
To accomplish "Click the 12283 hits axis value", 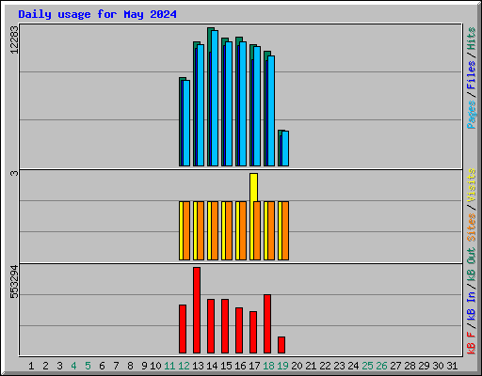I will 14,39.
